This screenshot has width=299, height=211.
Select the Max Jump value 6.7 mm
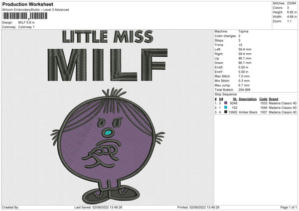tap(244, 86)
